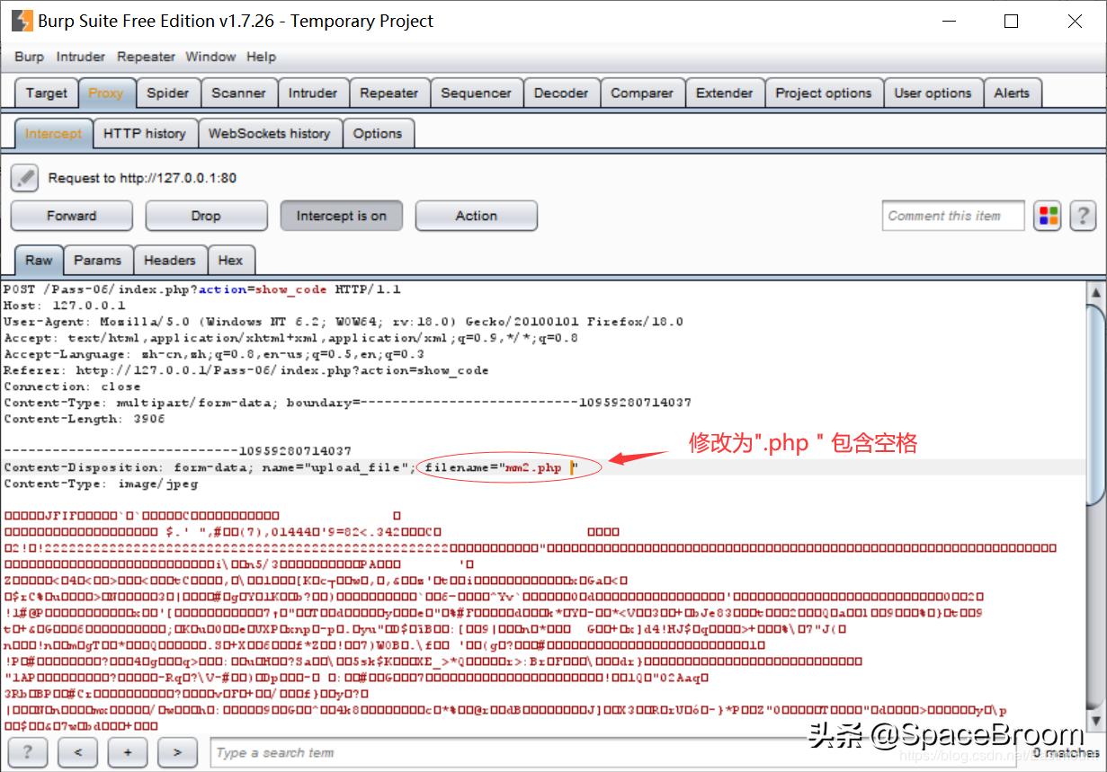The height and width of the screenshot is (772, 1107).
Task: Click the Comment this item field
Action: 953,216
